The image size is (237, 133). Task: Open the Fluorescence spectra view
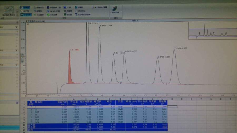(x=52, y=15)
